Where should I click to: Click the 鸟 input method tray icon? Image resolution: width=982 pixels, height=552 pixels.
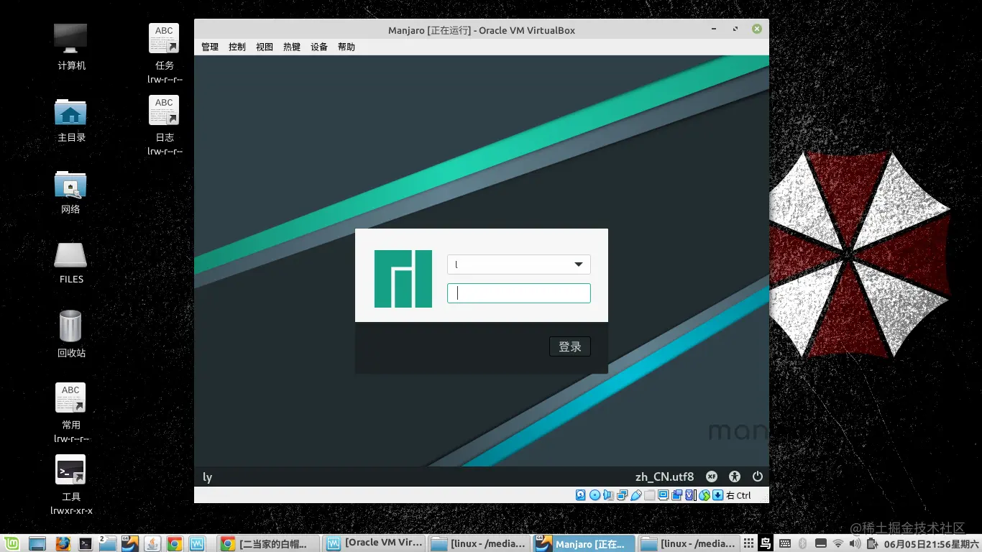766,544
